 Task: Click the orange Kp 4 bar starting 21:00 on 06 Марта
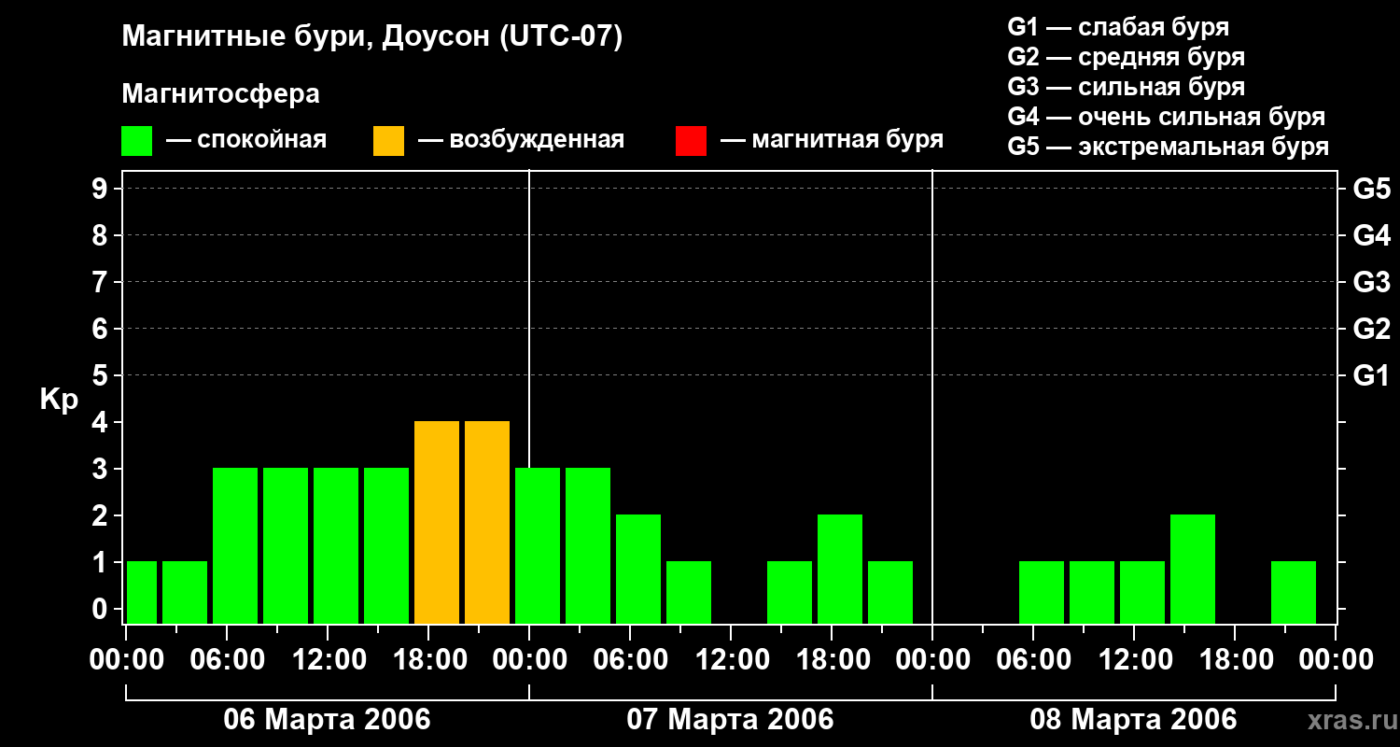[487, 522]
